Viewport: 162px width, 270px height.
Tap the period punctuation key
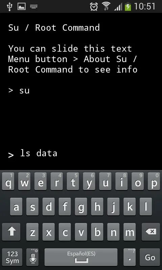pos(130,257)
